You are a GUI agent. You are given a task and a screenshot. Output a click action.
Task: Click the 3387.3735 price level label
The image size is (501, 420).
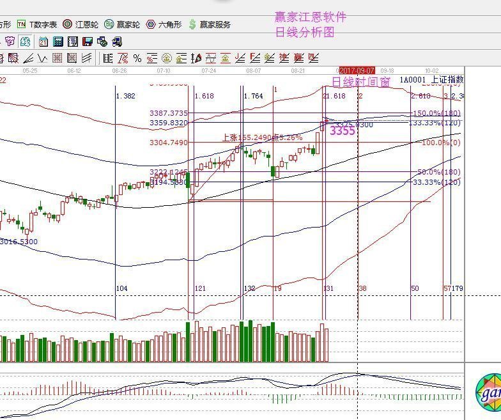coord(169,113)
